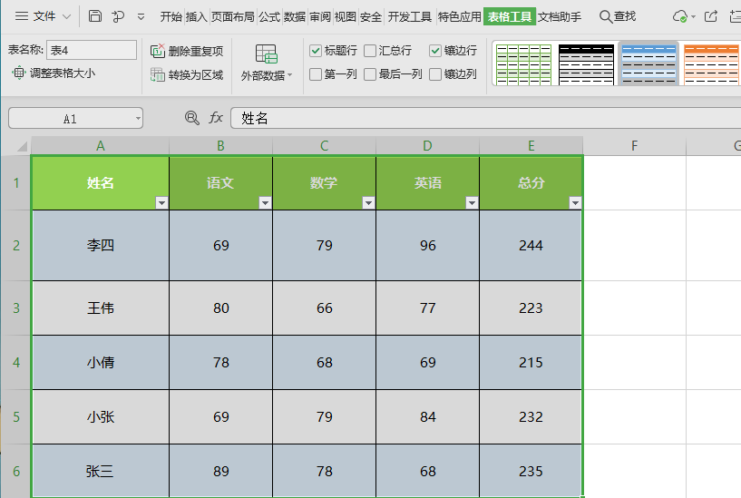Open the 外部数据 dropdown
This screenshot has height=498, width=741.
[266, 75]
